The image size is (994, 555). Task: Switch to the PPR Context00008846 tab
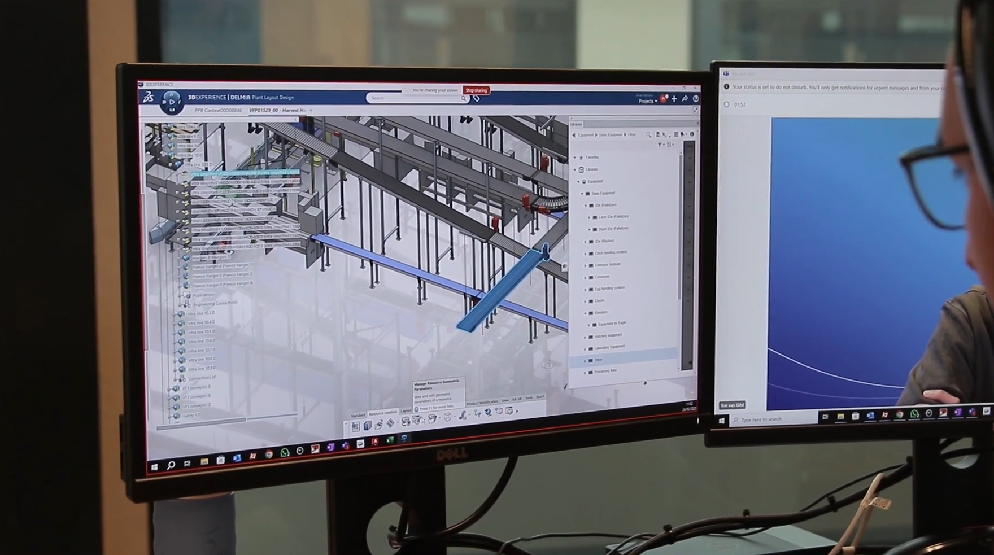point(218,110)
